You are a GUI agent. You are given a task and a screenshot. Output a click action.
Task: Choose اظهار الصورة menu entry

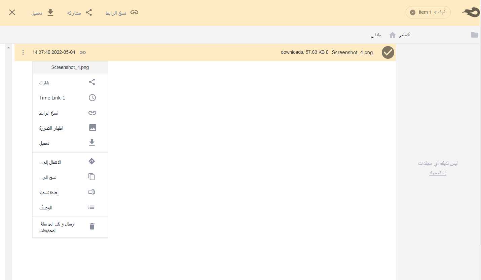[x=51, y=128]
